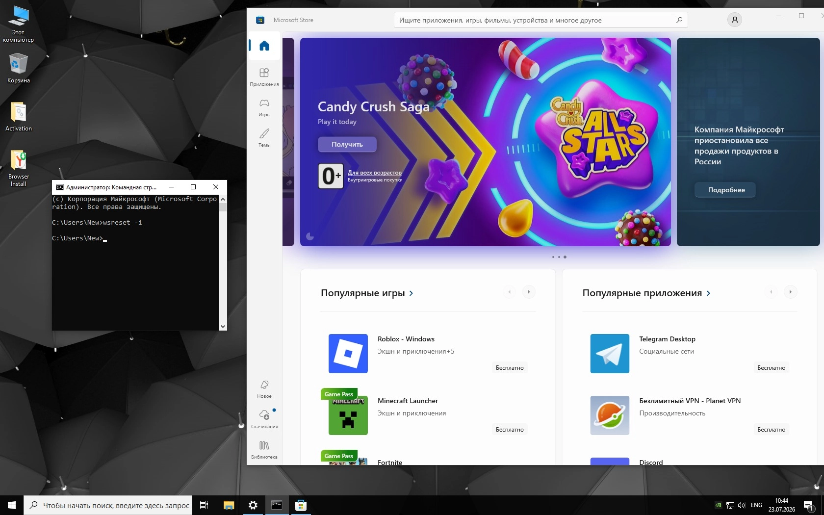This screenshot has width=824, height=515.
Task: Click Получить button for Candy Crush Saga
Action: (x=347, y=144)
